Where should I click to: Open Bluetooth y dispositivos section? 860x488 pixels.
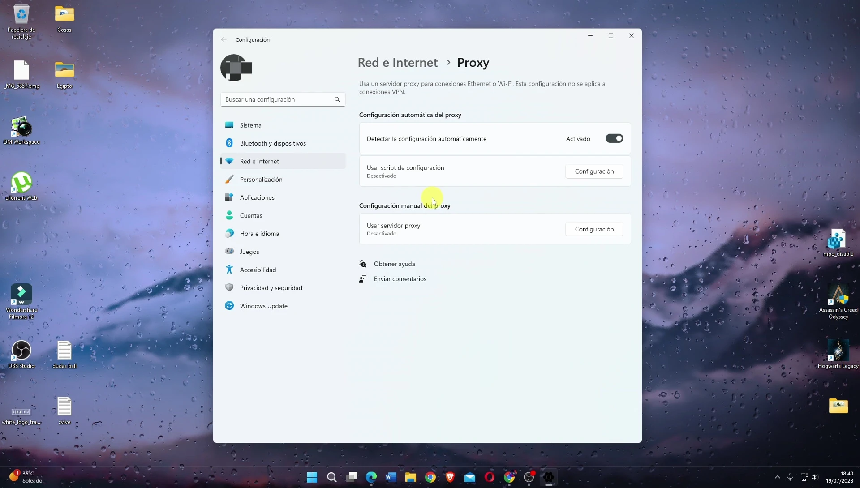point(283,143)
